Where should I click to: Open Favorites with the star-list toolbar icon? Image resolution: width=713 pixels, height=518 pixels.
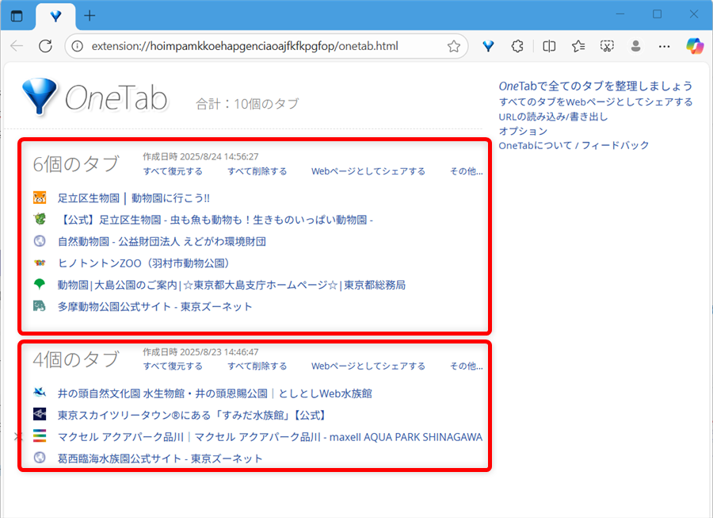(578, 46)
